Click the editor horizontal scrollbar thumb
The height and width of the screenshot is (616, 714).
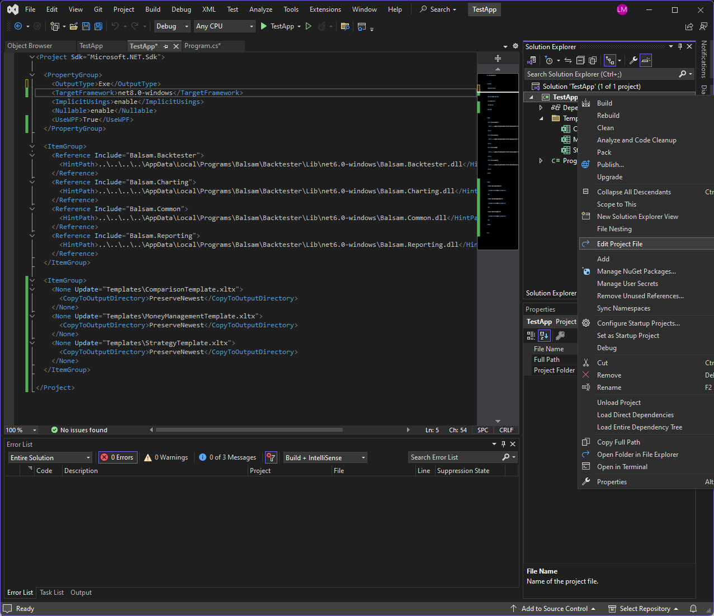(x=249, y=430)
